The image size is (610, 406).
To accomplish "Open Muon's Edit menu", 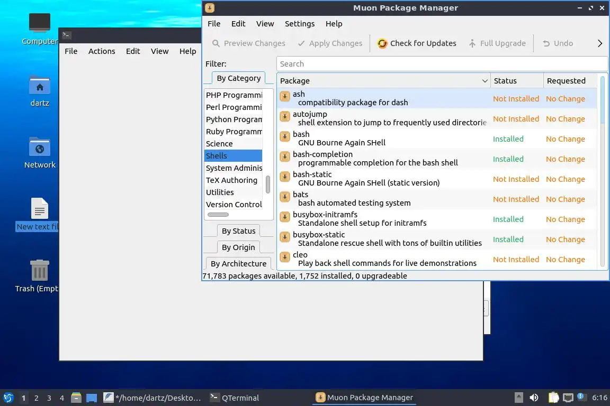I will tap(238, 24).
